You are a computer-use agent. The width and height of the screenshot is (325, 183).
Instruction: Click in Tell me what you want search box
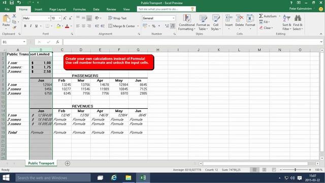(166, 9)
